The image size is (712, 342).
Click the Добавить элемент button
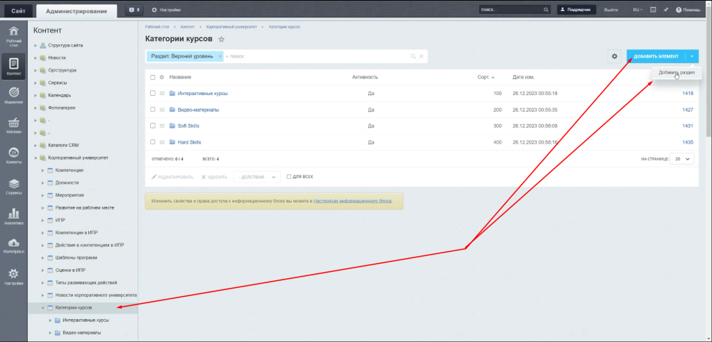655,56
